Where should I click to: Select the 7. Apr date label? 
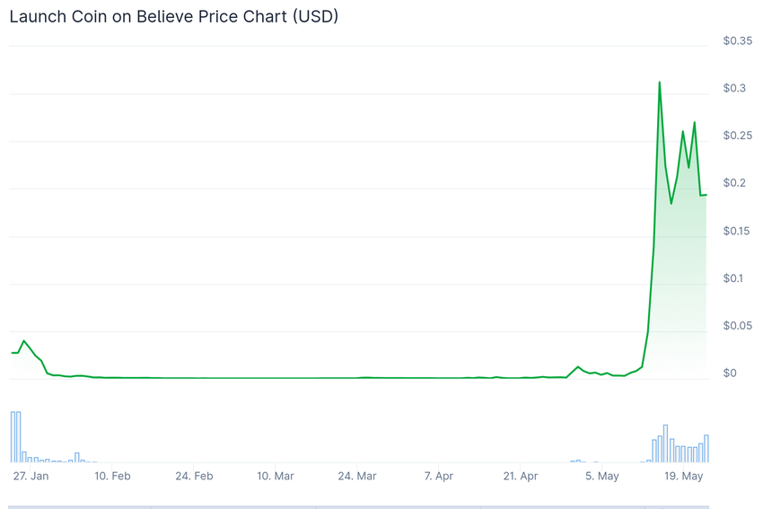pos(439,476)
